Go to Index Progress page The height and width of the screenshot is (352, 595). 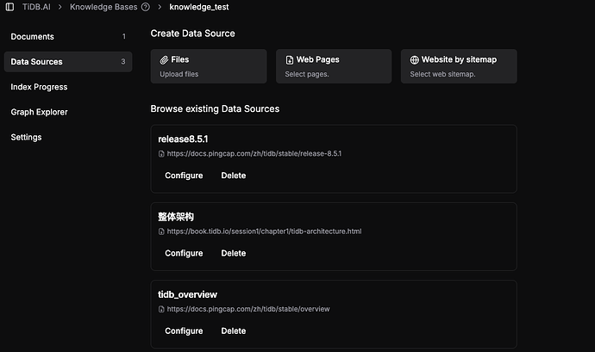pos(39,87)
